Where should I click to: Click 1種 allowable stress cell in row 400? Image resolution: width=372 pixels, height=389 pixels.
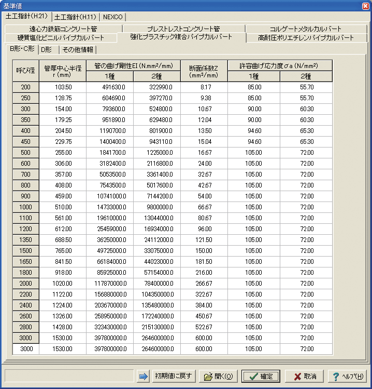tap(254, 131)
